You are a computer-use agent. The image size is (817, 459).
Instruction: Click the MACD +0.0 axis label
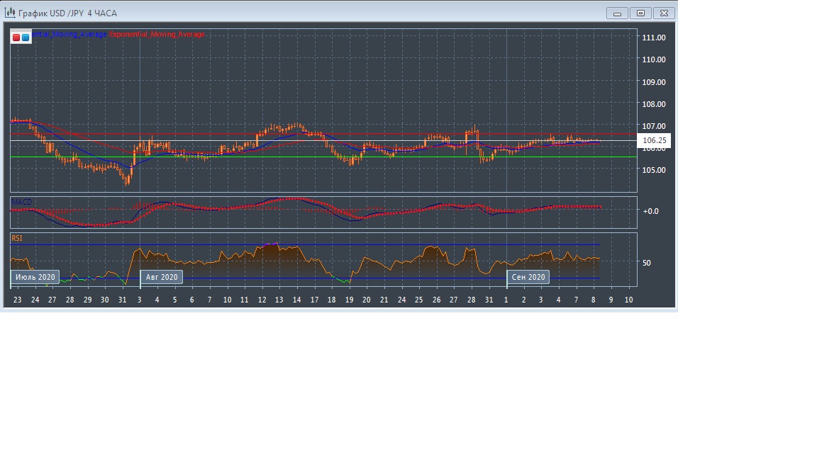pos(650,211)
